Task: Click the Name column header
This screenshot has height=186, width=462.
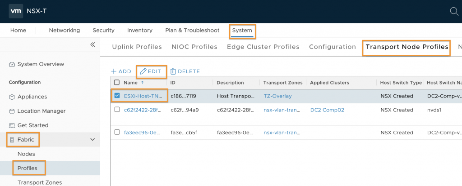Action: click(x=130, y=83)
